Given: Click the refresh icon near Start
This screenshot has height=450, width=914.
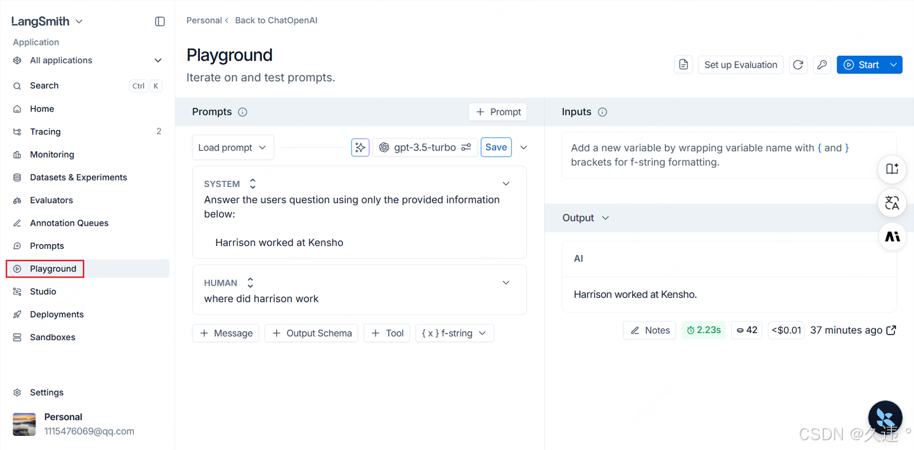Looking at the screenshot, I should point(798,65).
